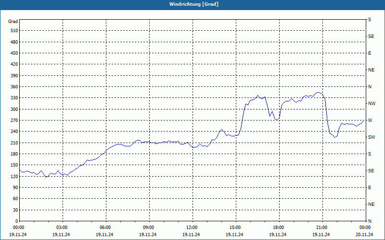Viewport: 385px width, 240px height.
Task: Select the 30 degree axis label
Action: click(x=15, y=210)
